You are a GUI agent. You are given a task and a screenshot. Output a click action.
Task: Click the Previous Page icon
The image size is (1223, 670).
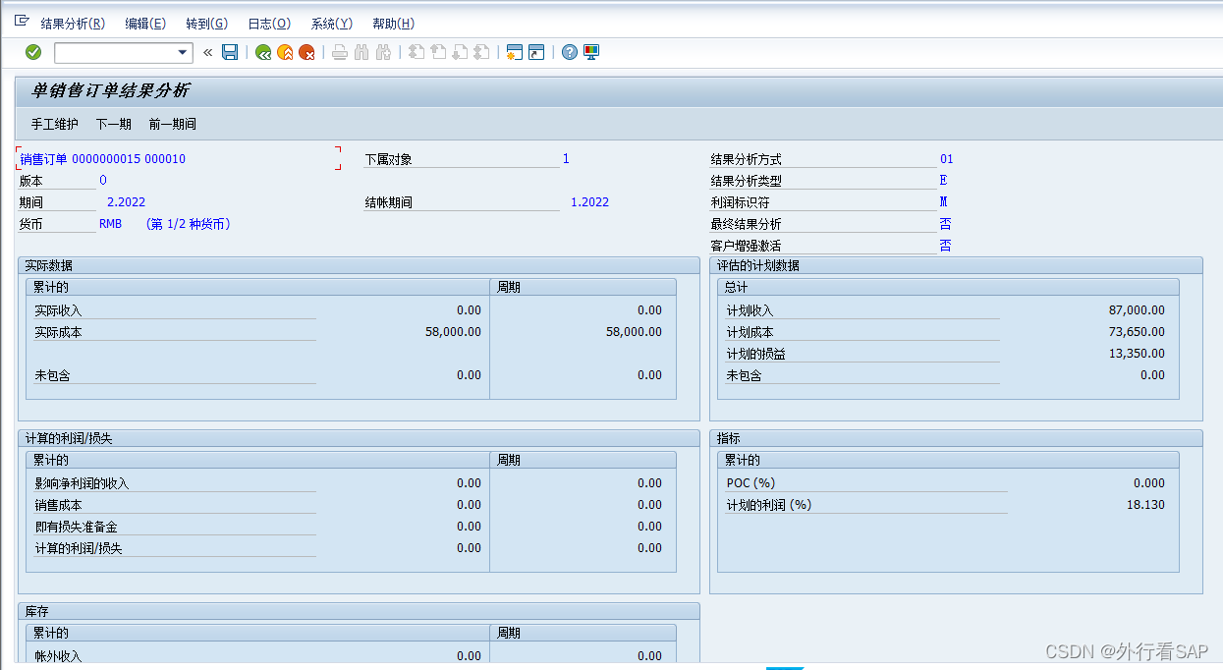point(438,52)
